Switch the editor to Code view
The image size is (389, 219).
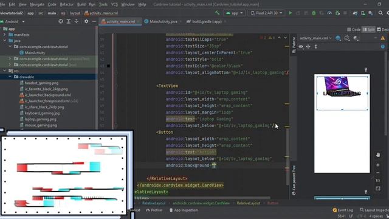point(354,30)
